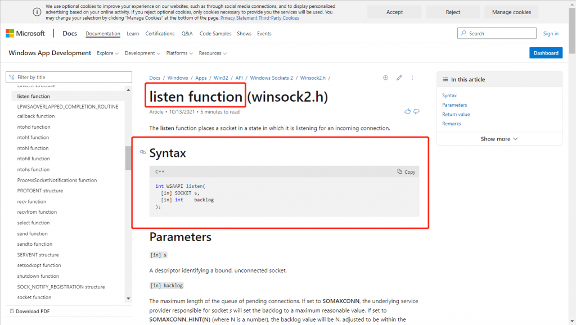Click the Microsoft logo

(25, 33)
